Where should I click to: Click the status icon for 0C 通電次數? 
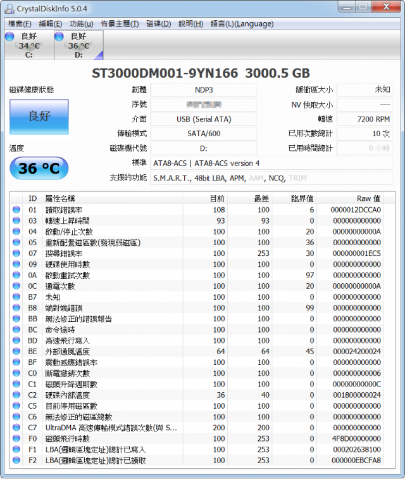click(16, 286)
